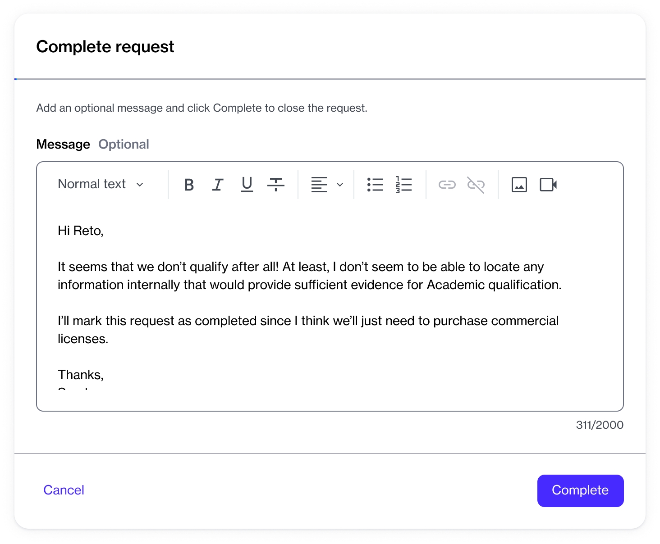660x544 pixels.
Task: Insert an image into the message
Action: pos(519,185)
